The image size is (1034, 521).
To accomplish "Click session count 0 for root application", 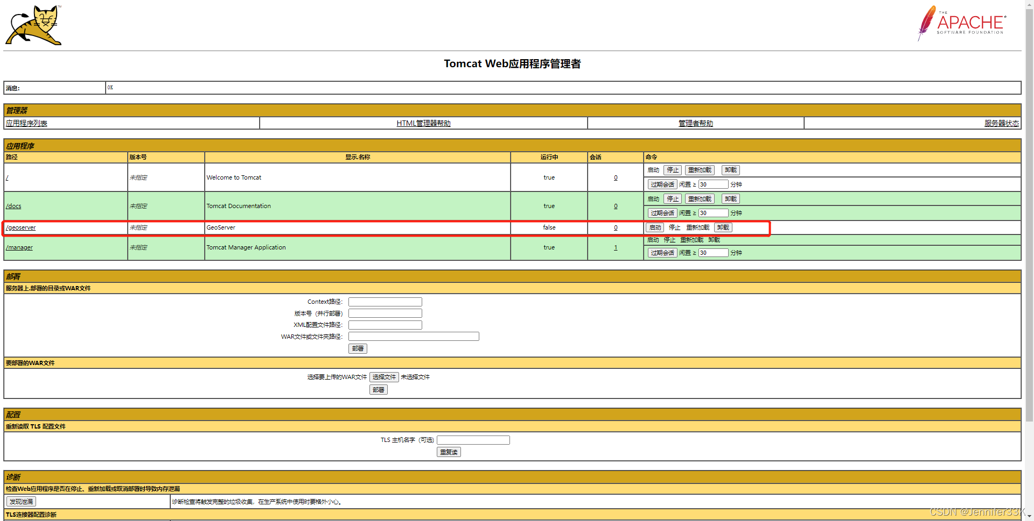I will (x=616, y=177).
